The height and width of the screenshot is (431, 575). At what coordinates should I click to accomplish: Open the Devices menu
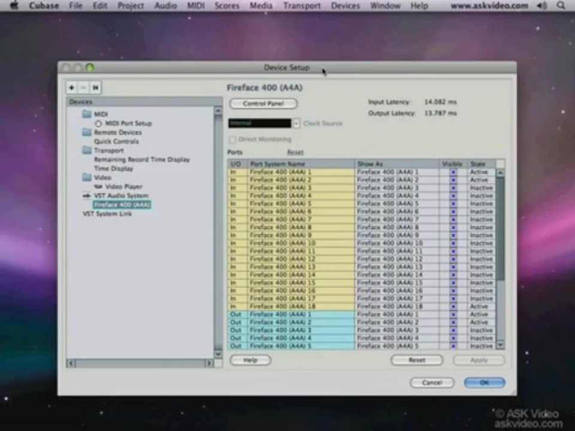345,5
